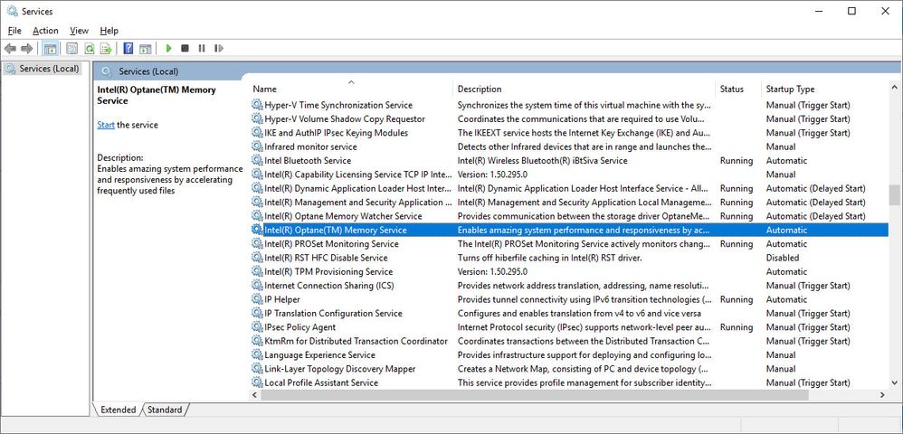Open the Action menu
Viewport: 903px width, 434px height.
point(45,31)
